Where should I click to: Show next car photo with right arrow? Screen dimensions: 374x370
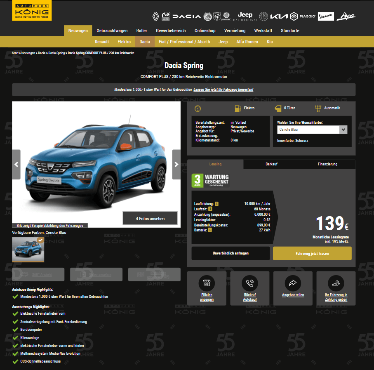[176, 164]
